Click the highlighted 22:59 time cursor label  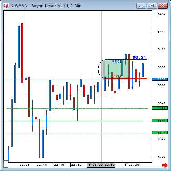point(101,165)
